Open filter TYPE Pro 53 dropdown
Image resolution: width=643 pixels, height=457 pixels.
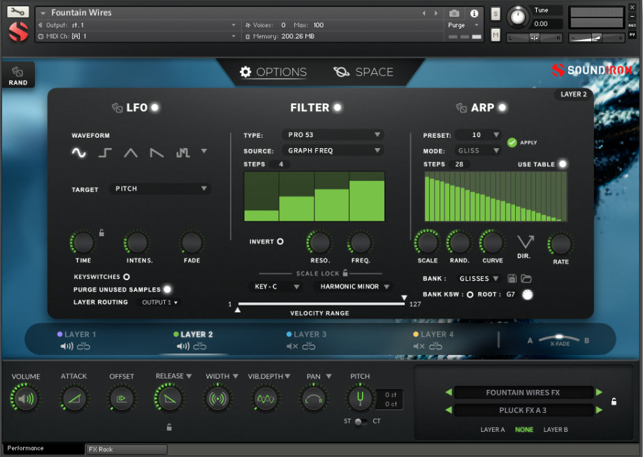pos(333,135)
